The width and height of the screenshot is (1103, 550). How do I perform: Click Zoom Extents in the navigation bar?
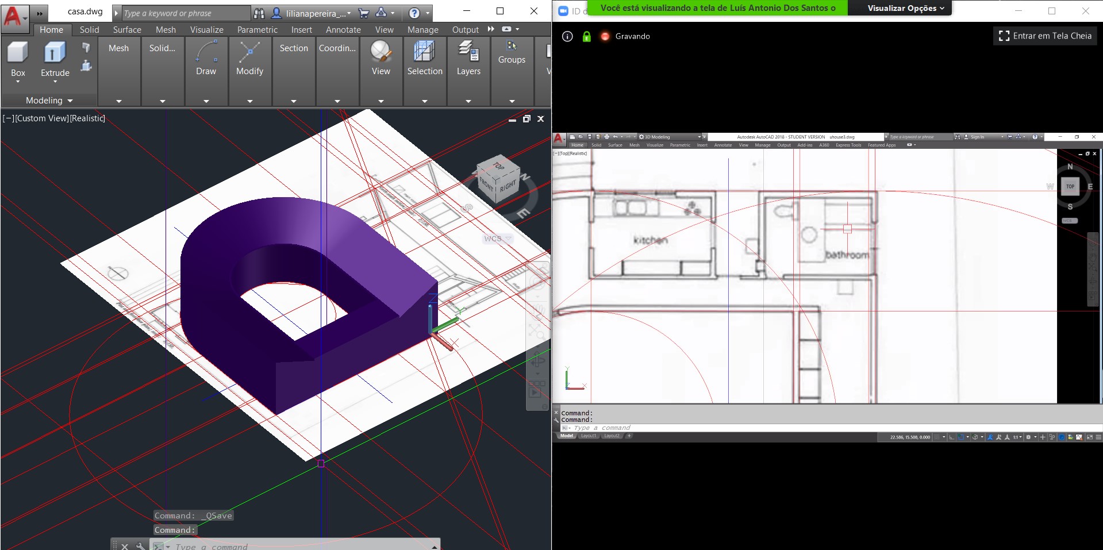[538, 332]
